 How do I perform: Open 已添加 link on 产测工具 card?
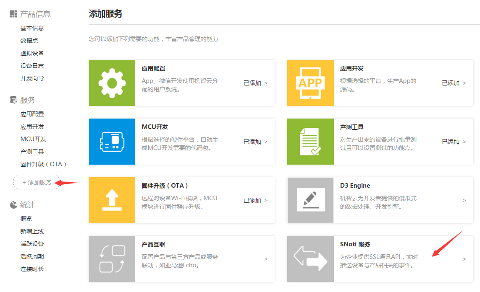tap(454, 142)
